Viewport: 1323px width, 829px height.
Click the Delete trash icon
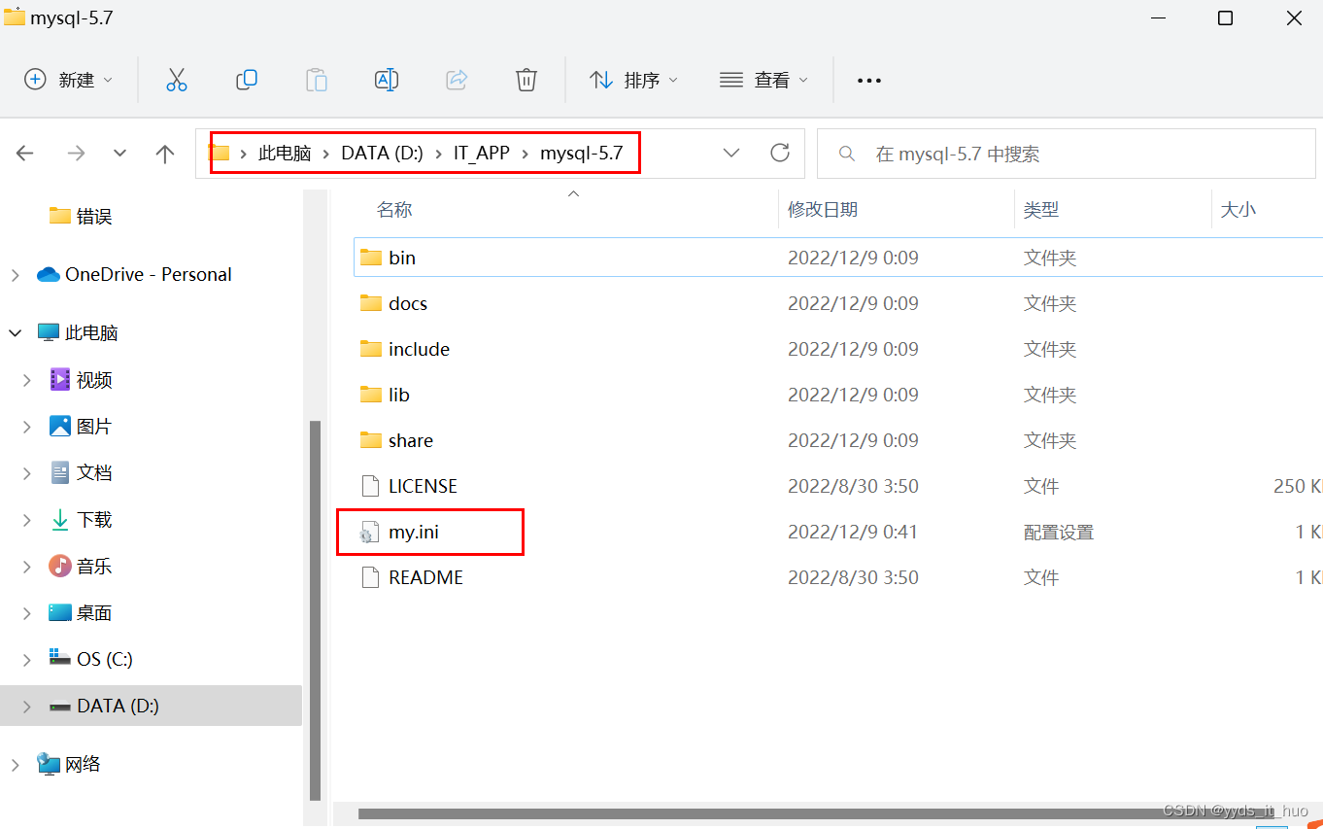(x=526, y=80)
